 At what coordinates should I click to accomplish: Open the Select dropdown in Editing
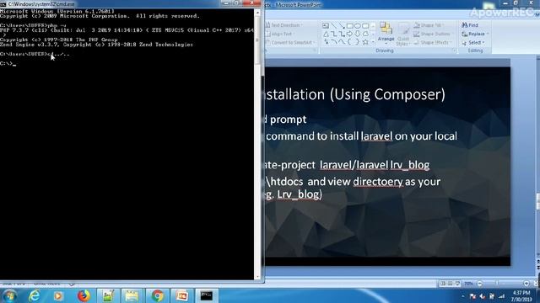click(x=473, y=42)
